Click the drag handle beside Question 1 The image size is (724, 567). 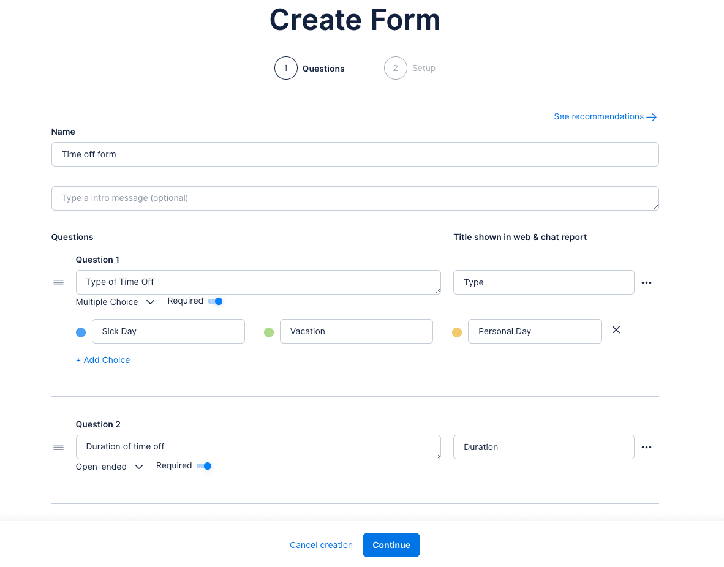point(58,282)
